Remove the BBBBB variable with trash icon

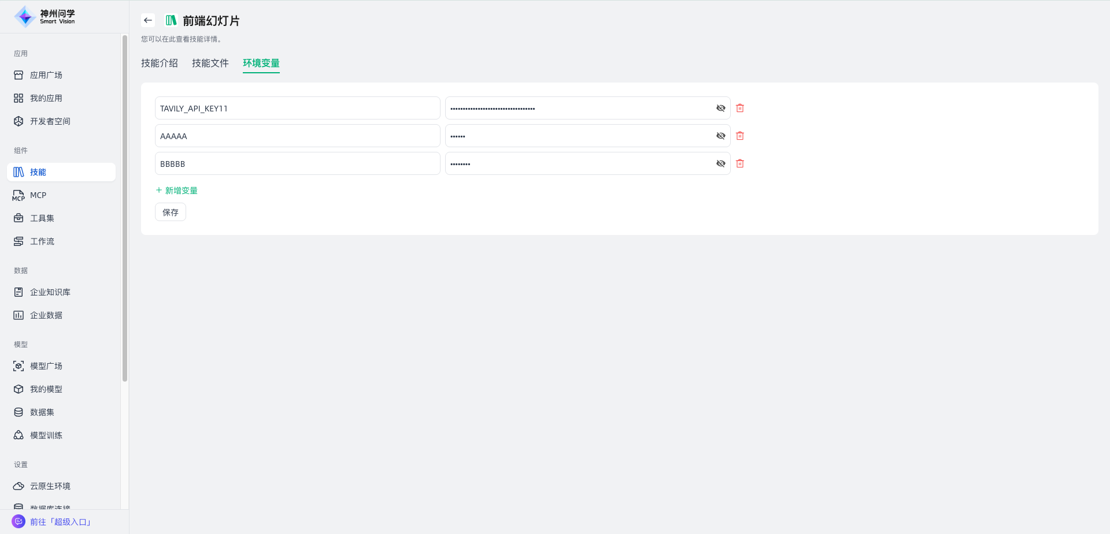pyautogui.click(x=740, y=163)
